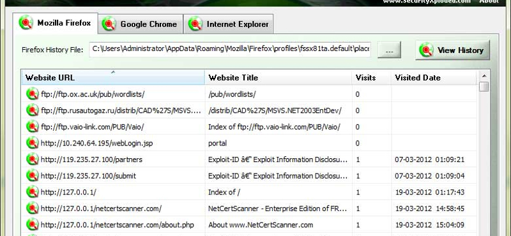
Task: Click the /pub/wordlists/ title cell
Action: (x=232, y=94)
